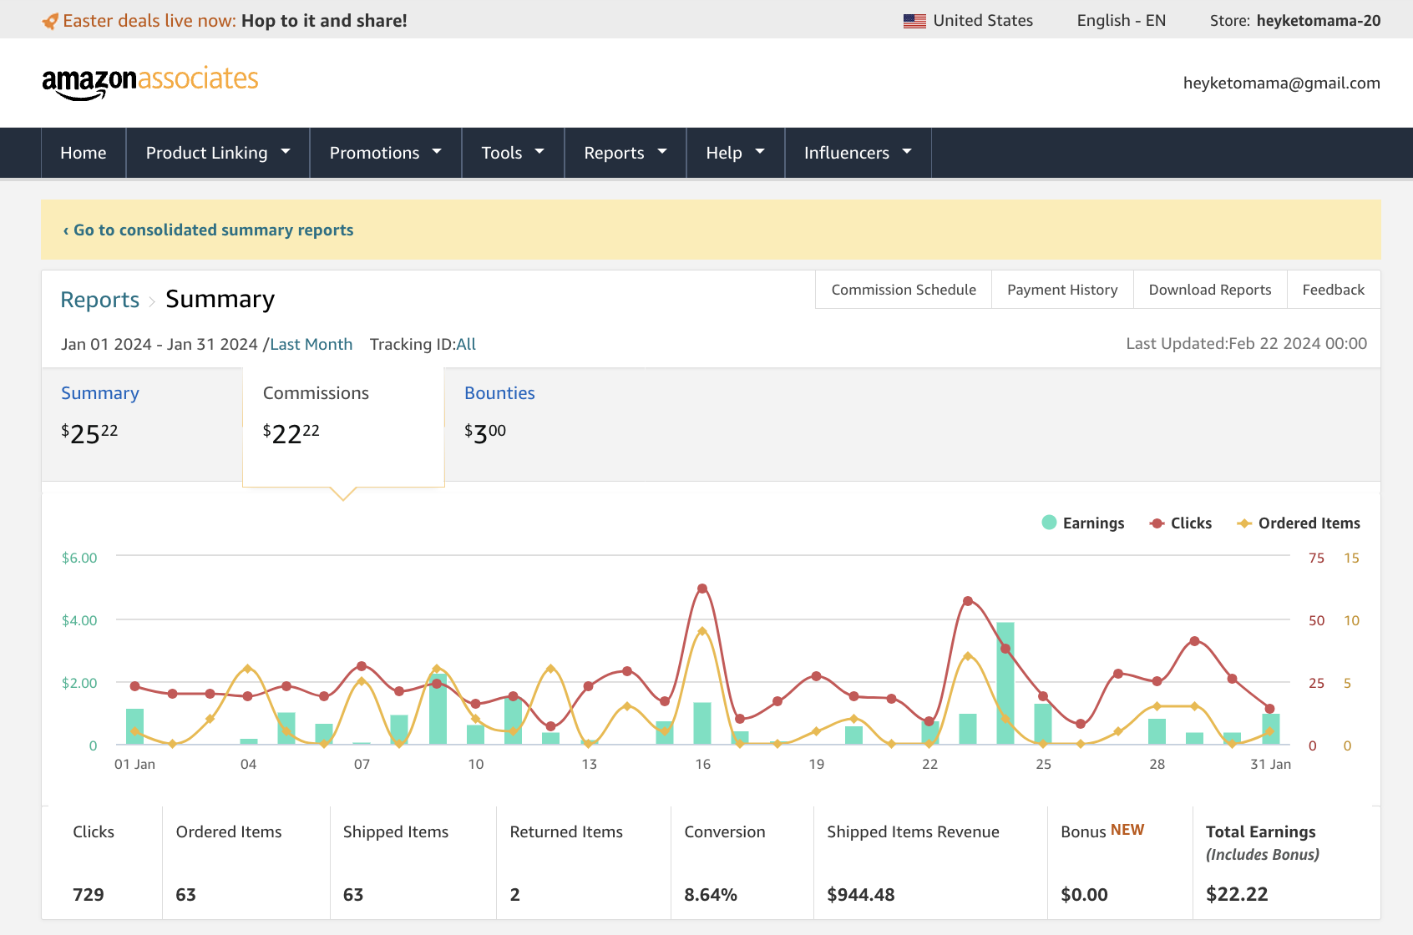Click the tall earnings bar near Jan 24

[x=1005, y=683]
